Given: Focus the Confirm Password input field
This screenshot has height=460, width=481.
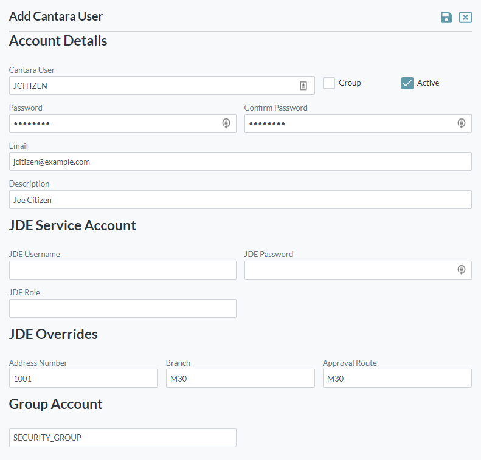Looking at the screenshot, I should click(x=350, y=123).
